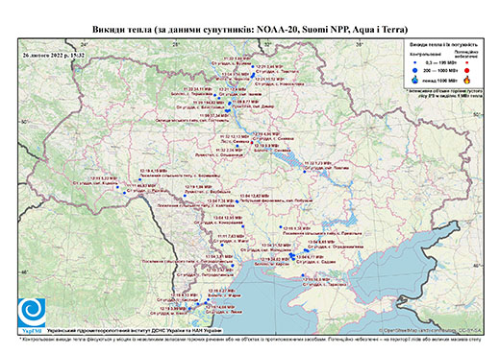Click the small blue dot legend symbol
The height and width of the screenshot is (353, 500).
[414, 63]
